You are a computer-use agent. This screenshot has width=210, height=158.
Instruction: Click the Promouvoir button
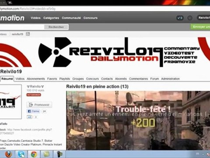39,105
